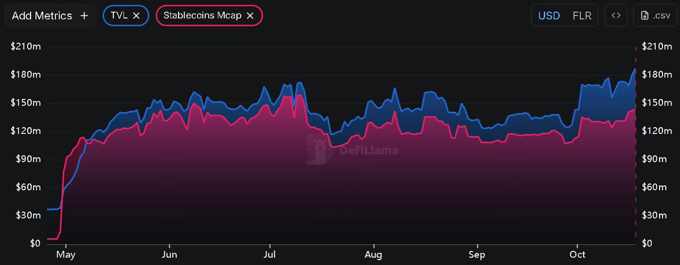The height and width of the screenshot is (265, 680).
Task: Switch denomination to USD
Action: [549, 16]
